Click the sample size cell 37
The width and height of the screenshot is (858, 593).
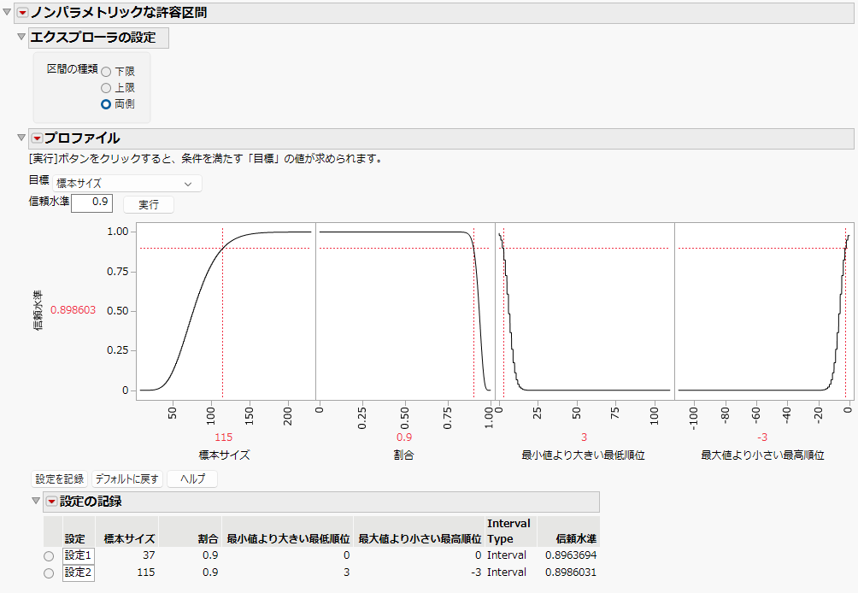coord(149,555)
